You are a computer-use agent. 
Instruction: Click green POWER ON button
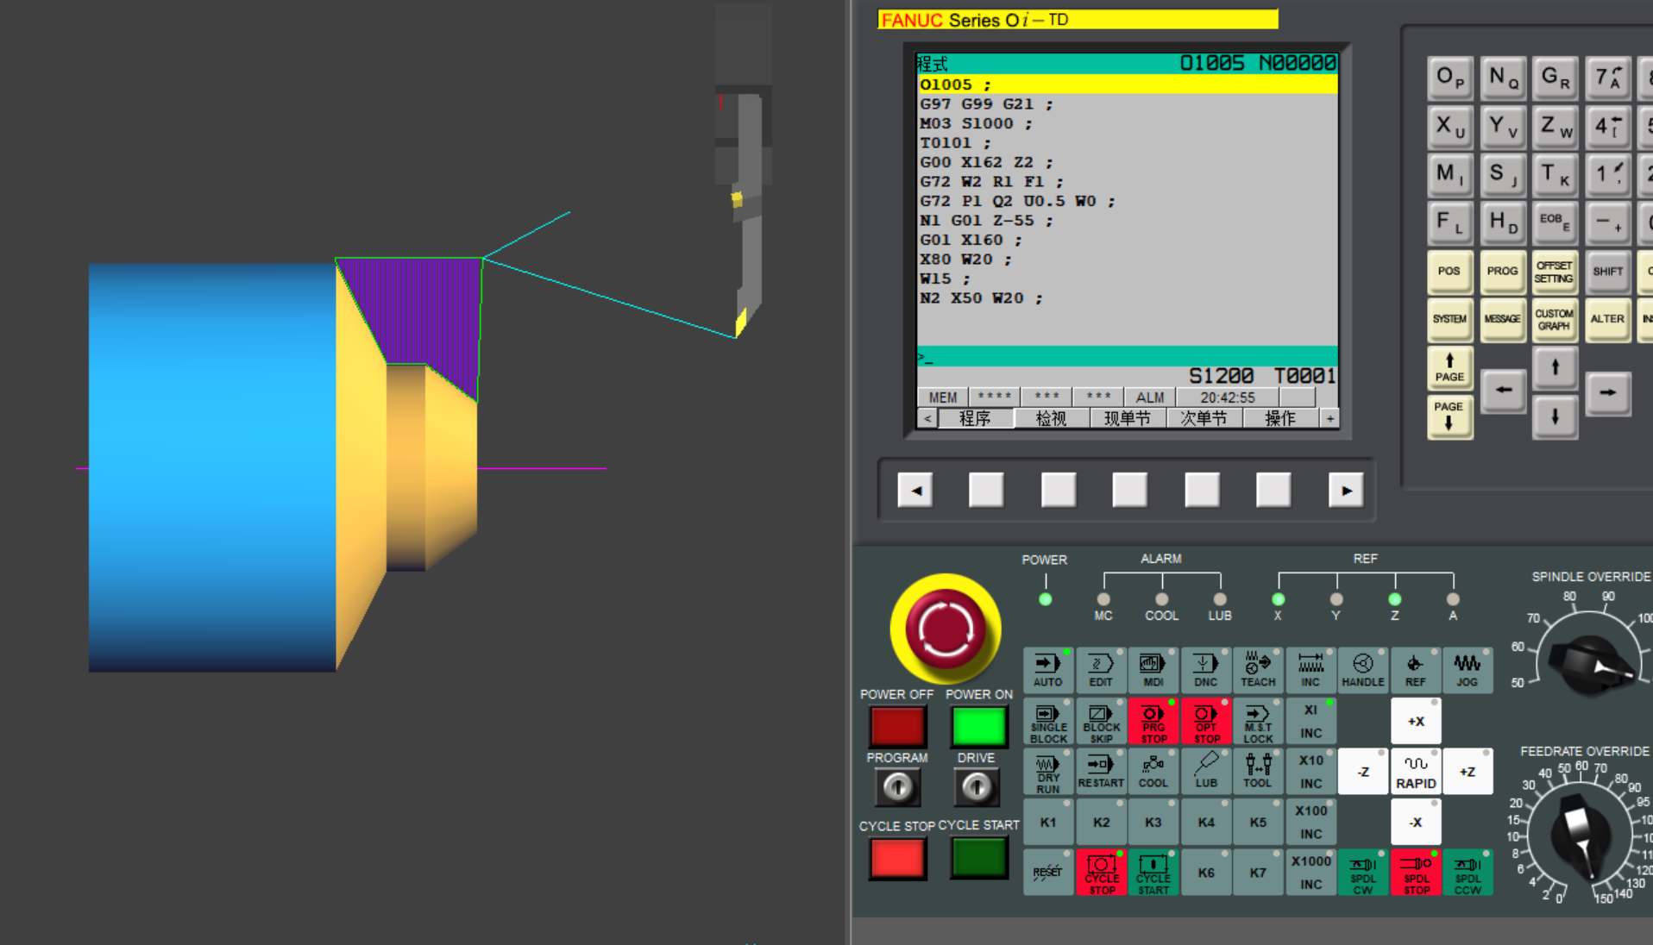pyautogui.click(x=979, y=727)
